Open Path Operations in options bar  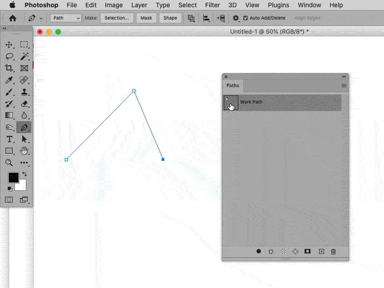click(191, 18)
